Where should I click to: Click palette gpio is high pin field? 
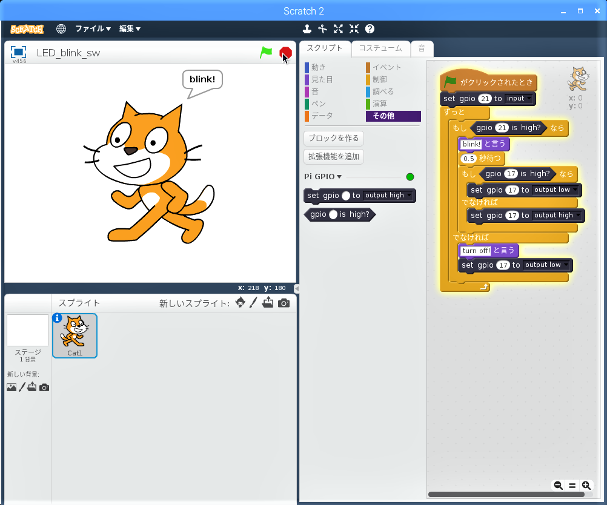click(333, 214)
